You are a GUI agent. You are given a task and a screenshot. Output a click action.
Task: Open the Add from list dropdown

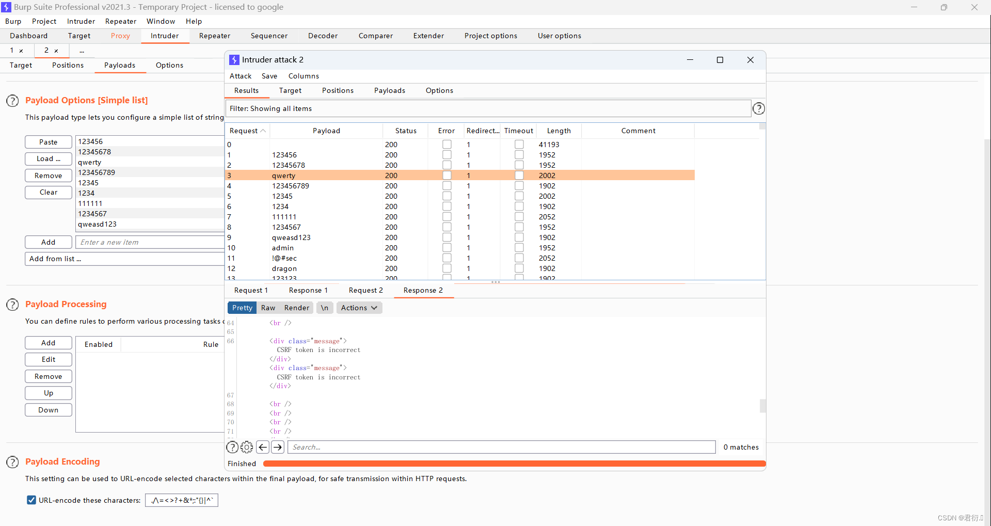124,259
